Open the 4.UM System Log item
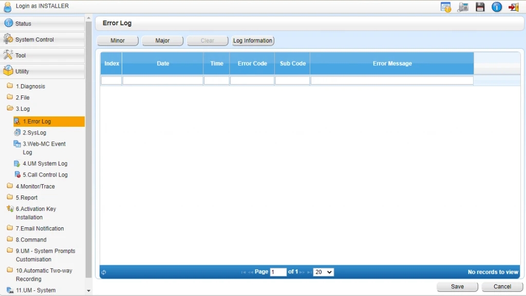 [45, 164]
